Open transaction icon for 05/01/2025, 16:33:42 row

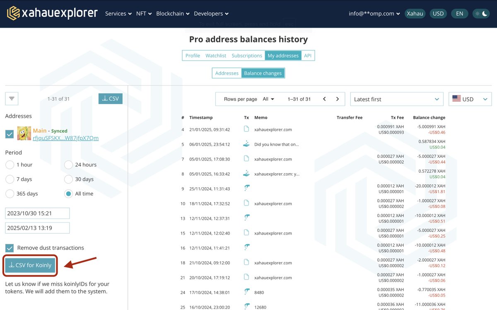click(246, 174)
